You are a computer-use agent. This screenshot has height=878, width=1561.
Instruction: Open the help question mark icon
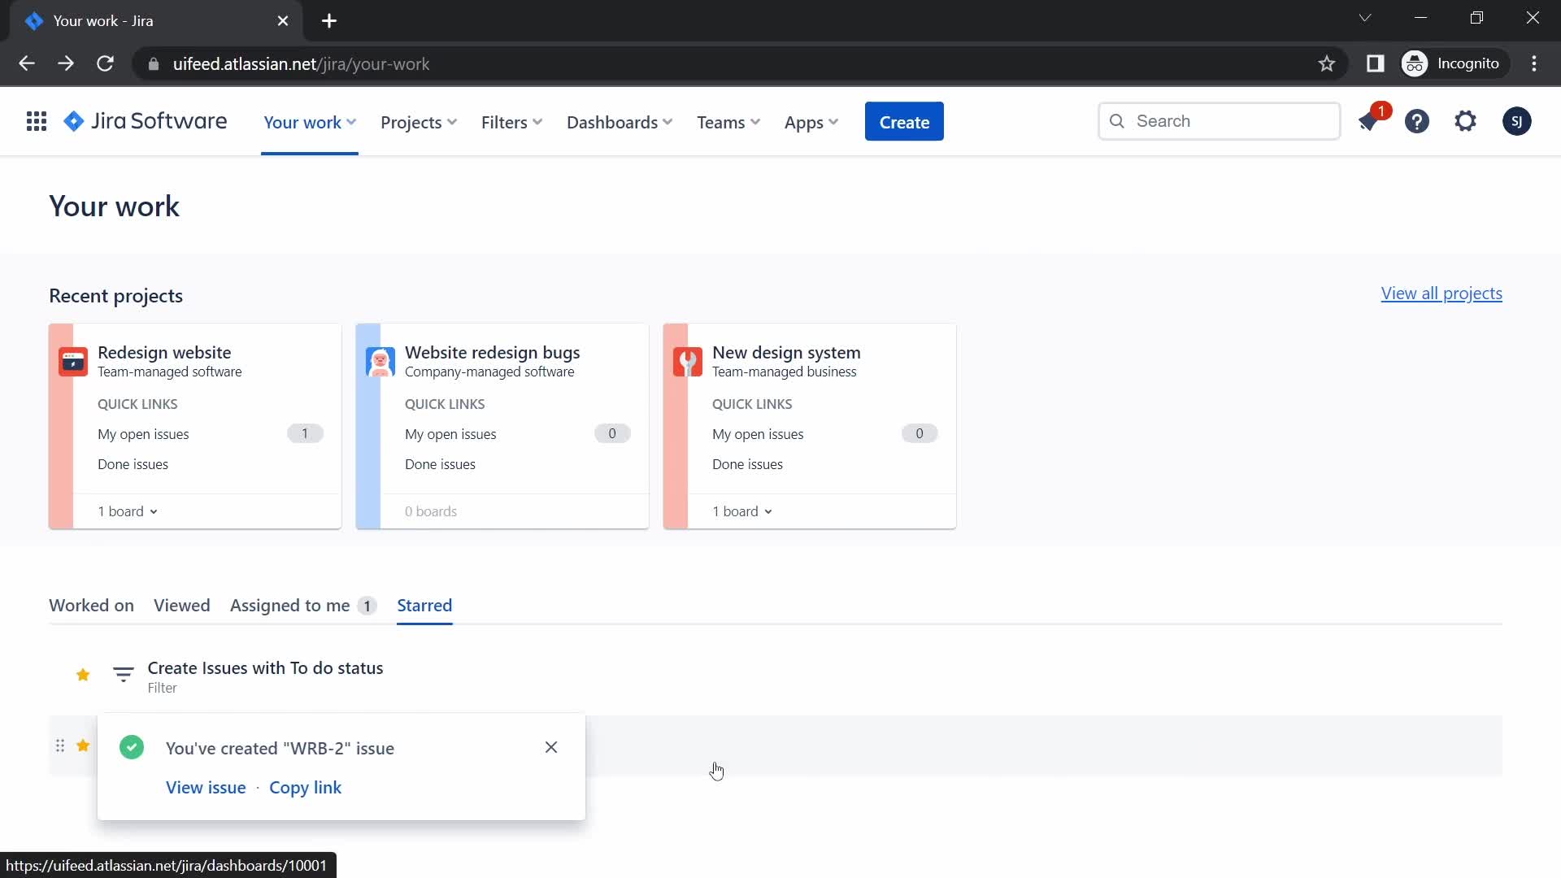(1417, 122)
